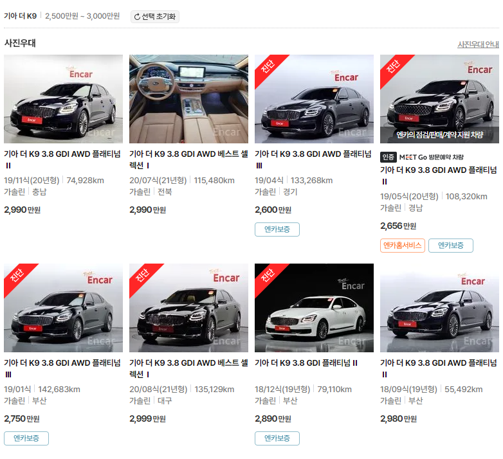Viewport: 503px width, 459px height.
Task: Open photo of 142,683km K9 in 부산
Action: coord(63,308)
